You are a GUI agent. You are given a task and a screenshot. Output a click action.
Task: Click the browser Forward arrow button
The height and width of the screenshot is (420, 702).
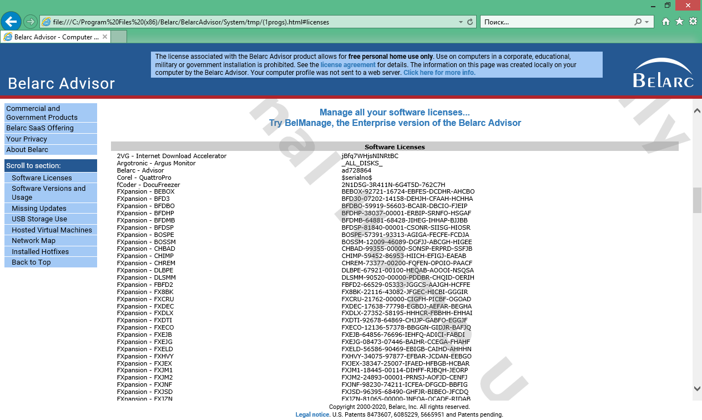pyautogui.click(x=31, y=22)
